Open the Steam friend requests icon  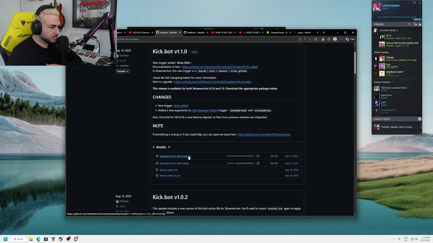tap(416, 24)
